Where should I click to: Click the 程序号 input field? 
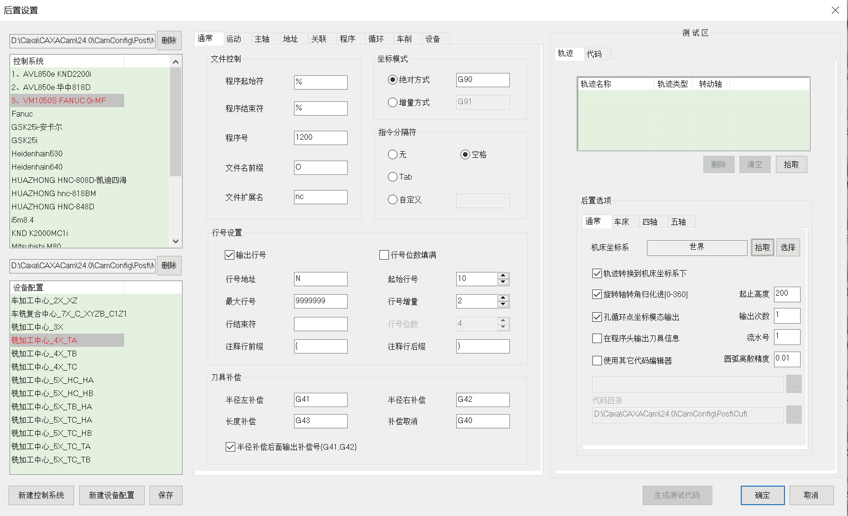[321, 137]
